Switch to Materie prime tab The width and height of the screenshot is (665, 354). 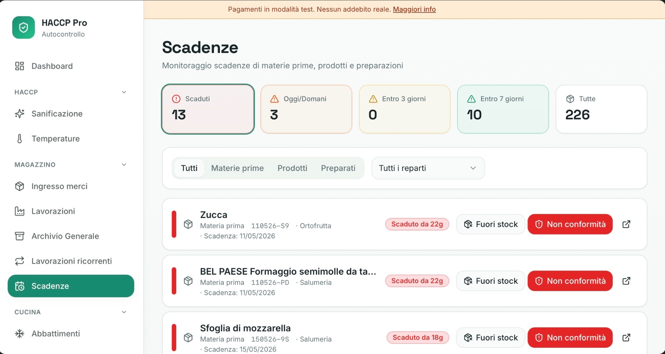[x=238, y=168]
